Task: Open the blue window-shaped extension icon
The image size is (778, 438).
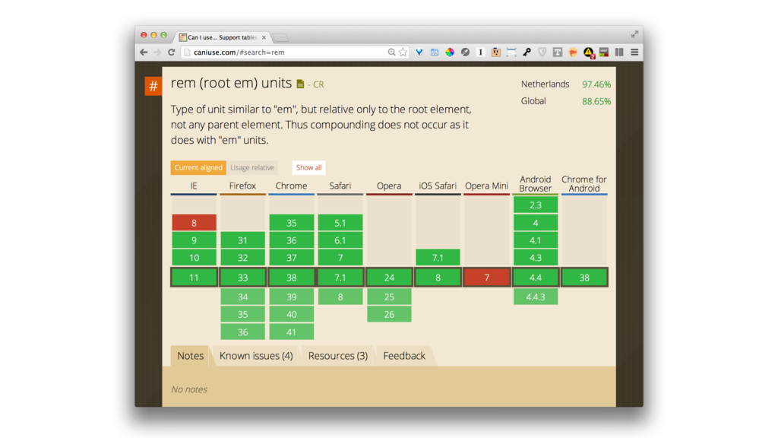Action: click(x=435, y=52)
